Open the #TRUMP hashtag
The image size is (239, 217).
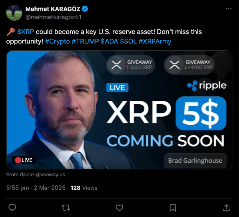point(85,41)
